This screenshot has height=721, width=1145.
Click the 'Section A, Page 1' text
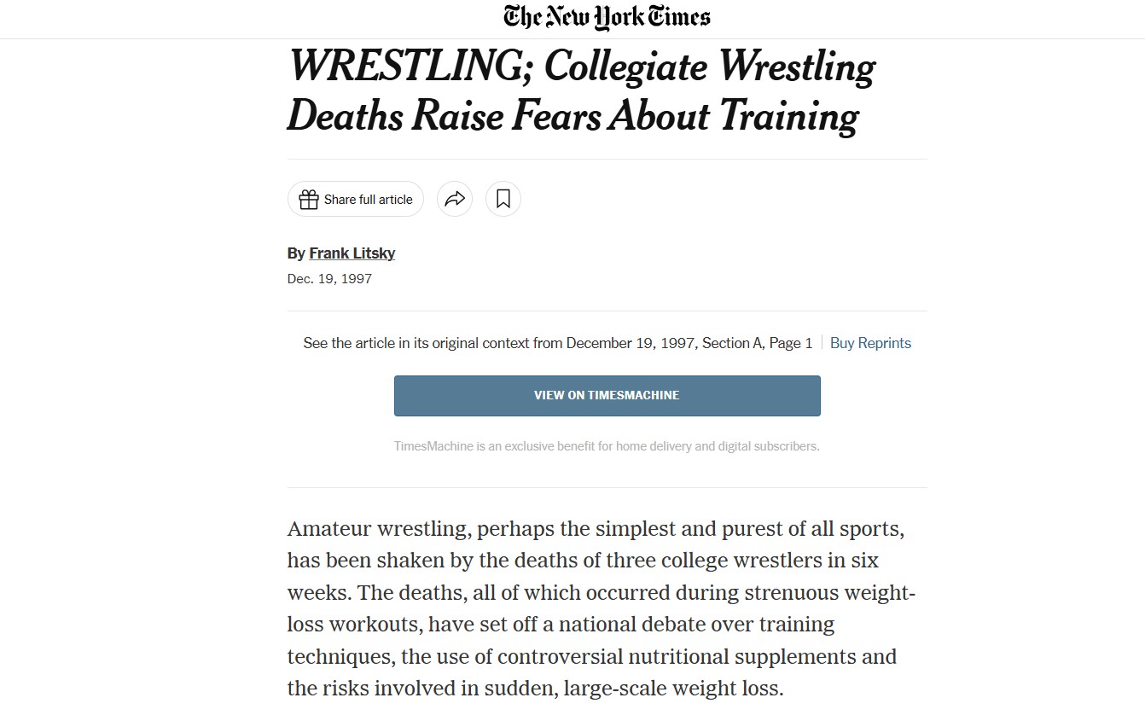757,343
